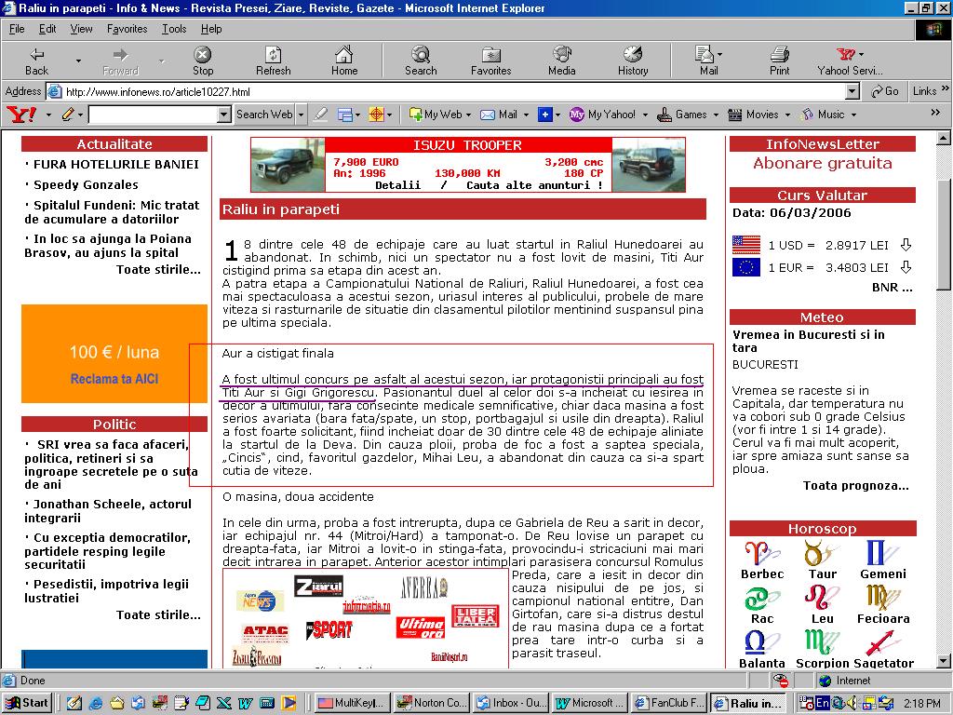Click inside the Yahoo toolbar search field

click(152, 115)
